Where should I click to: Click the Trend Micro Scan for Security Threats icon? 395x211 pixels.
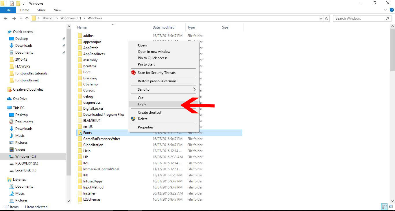click(x=133, y=73)
